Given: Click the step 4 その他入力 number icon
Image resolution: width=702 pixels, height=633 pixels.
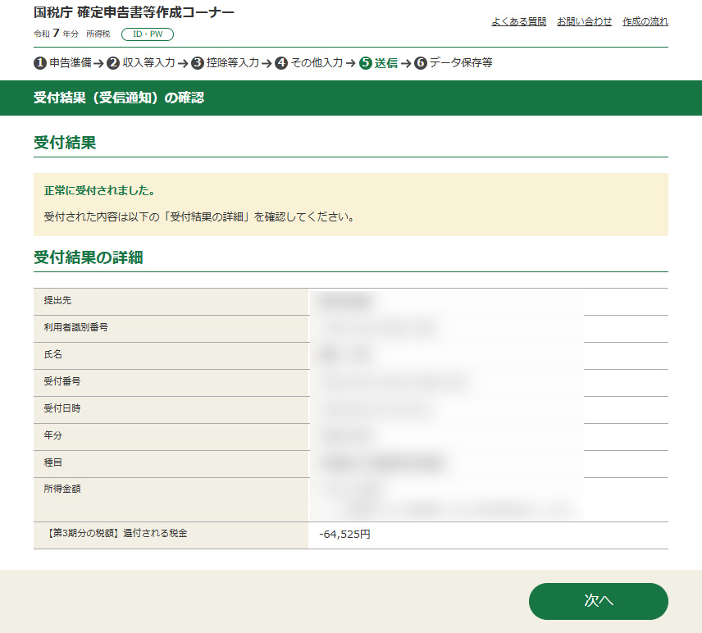Looking at the screenshot, I should coord(281,63).
